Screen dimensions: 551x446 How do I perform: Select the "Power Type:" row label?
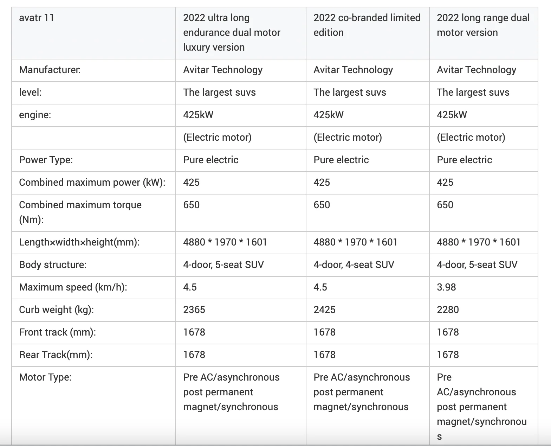(46, 160)
